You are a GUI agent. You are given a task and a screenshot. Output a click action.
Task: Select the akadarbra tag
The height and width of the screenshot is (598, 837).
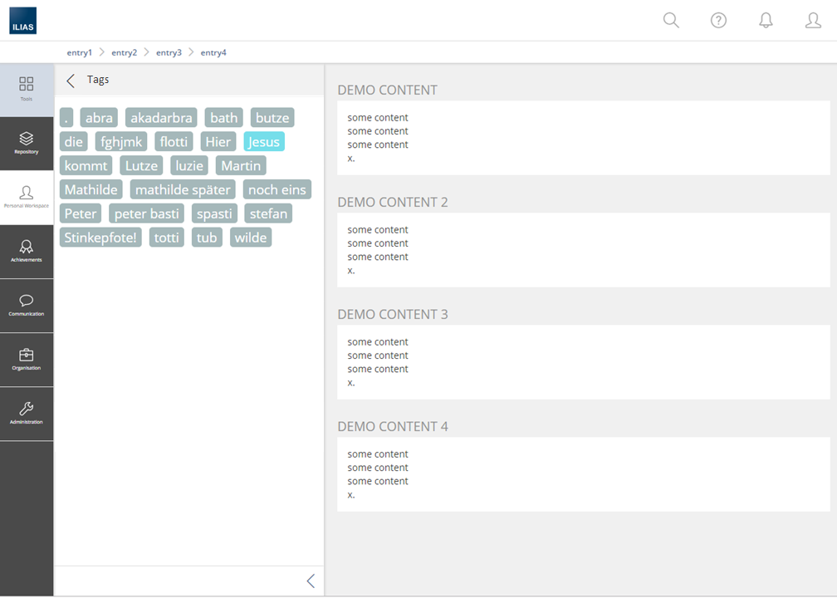(161, 118)
